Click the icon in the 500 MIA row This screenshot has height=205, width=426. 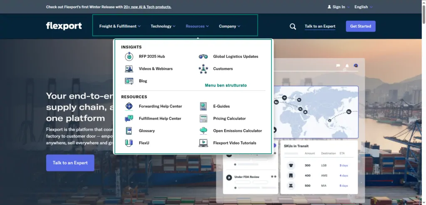[291, 186]
